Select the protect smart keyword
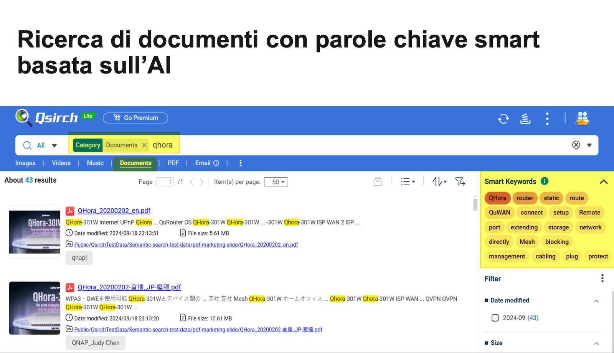 (598, 257)
